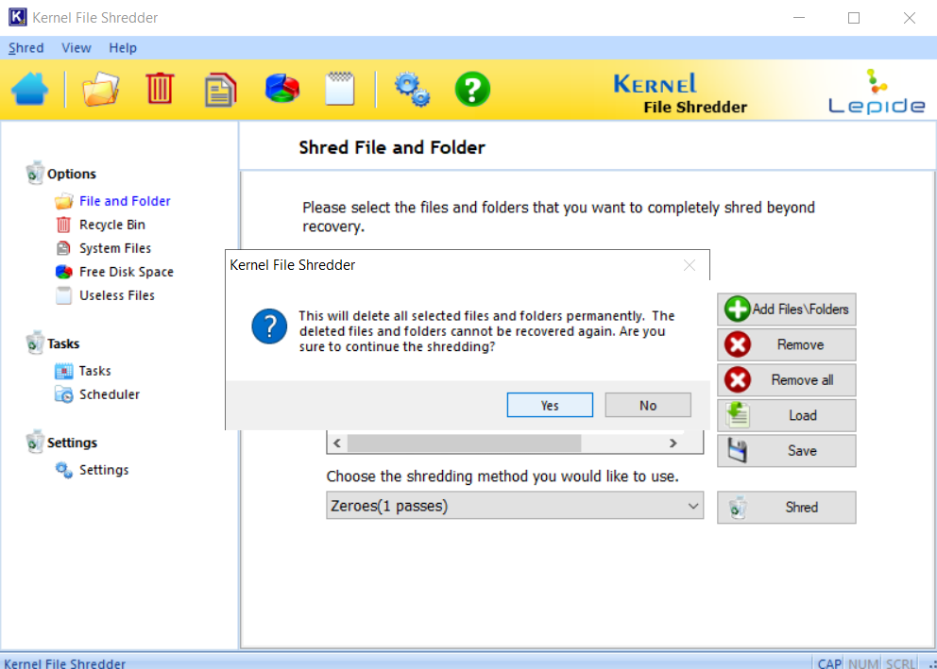The height and width of the screenshot is (669, 937).
Task: Open File and Folder shredding from toolbar folder icon
Action: coord(100,89)
